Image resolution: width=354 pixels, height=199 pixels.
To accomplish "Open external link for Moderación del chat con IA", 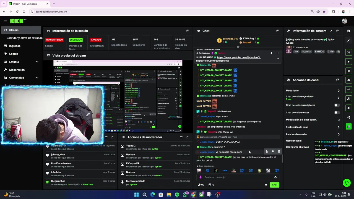I will 339,120.
